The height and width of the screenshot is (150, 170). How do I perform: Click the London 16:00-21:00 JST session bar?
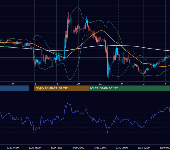coord(61,88)
